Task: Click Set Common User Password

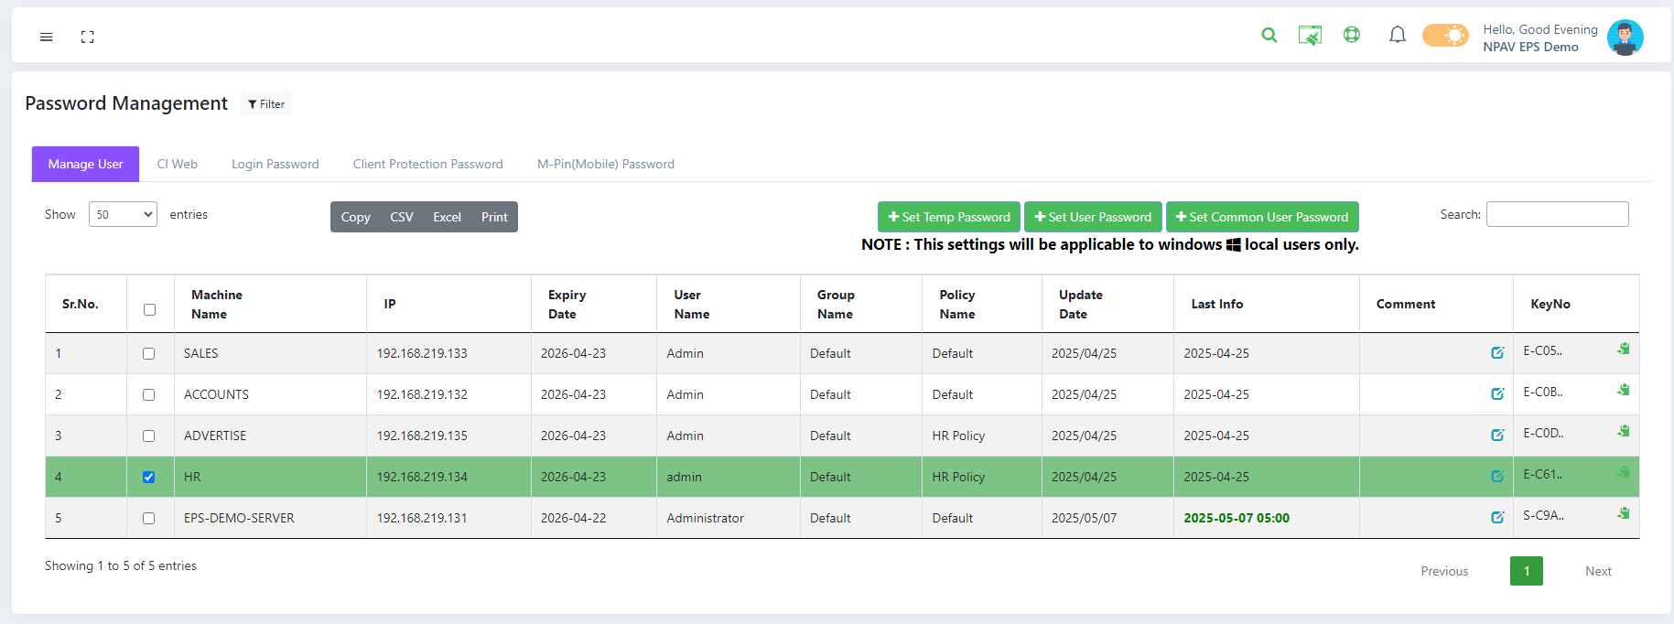Action: click(x=1262, y=217)
